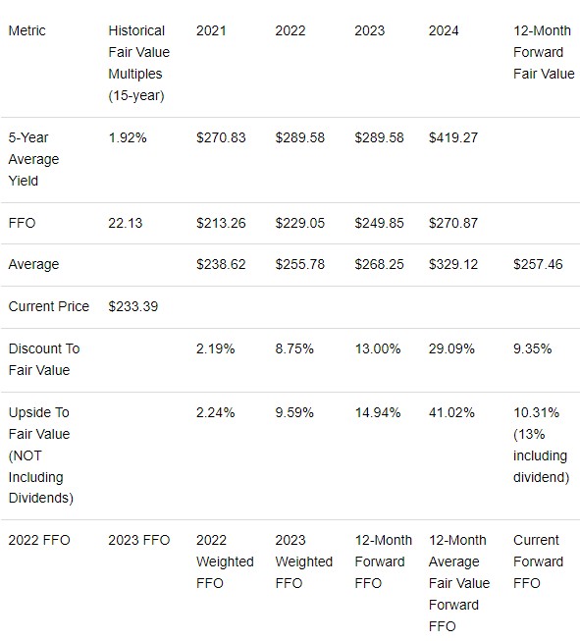The image size is (580, 641).
Task: Click the 41.02% upside cell
Action: click(451, 412)
